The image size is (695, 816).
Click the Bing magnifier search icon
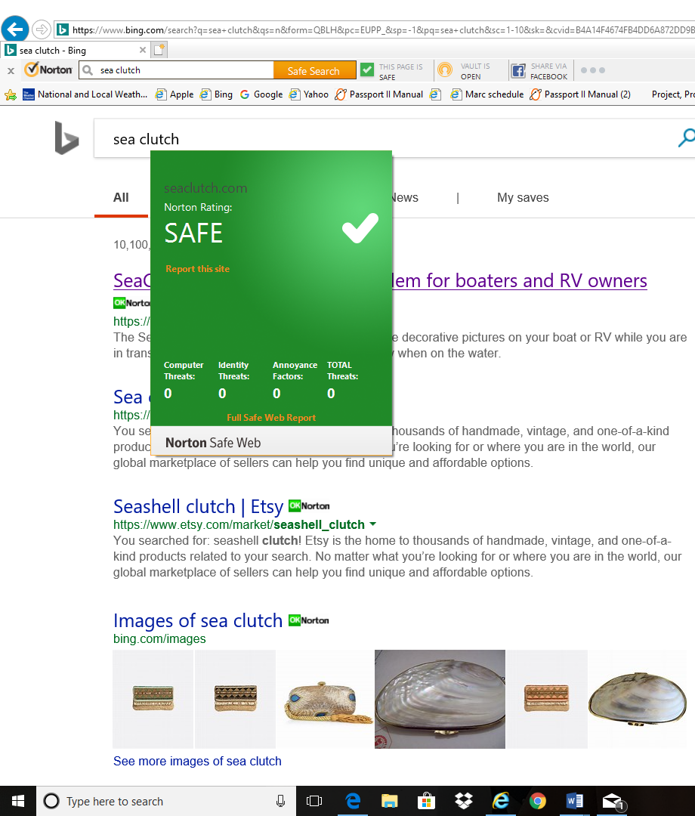click(x=686, y=138)
